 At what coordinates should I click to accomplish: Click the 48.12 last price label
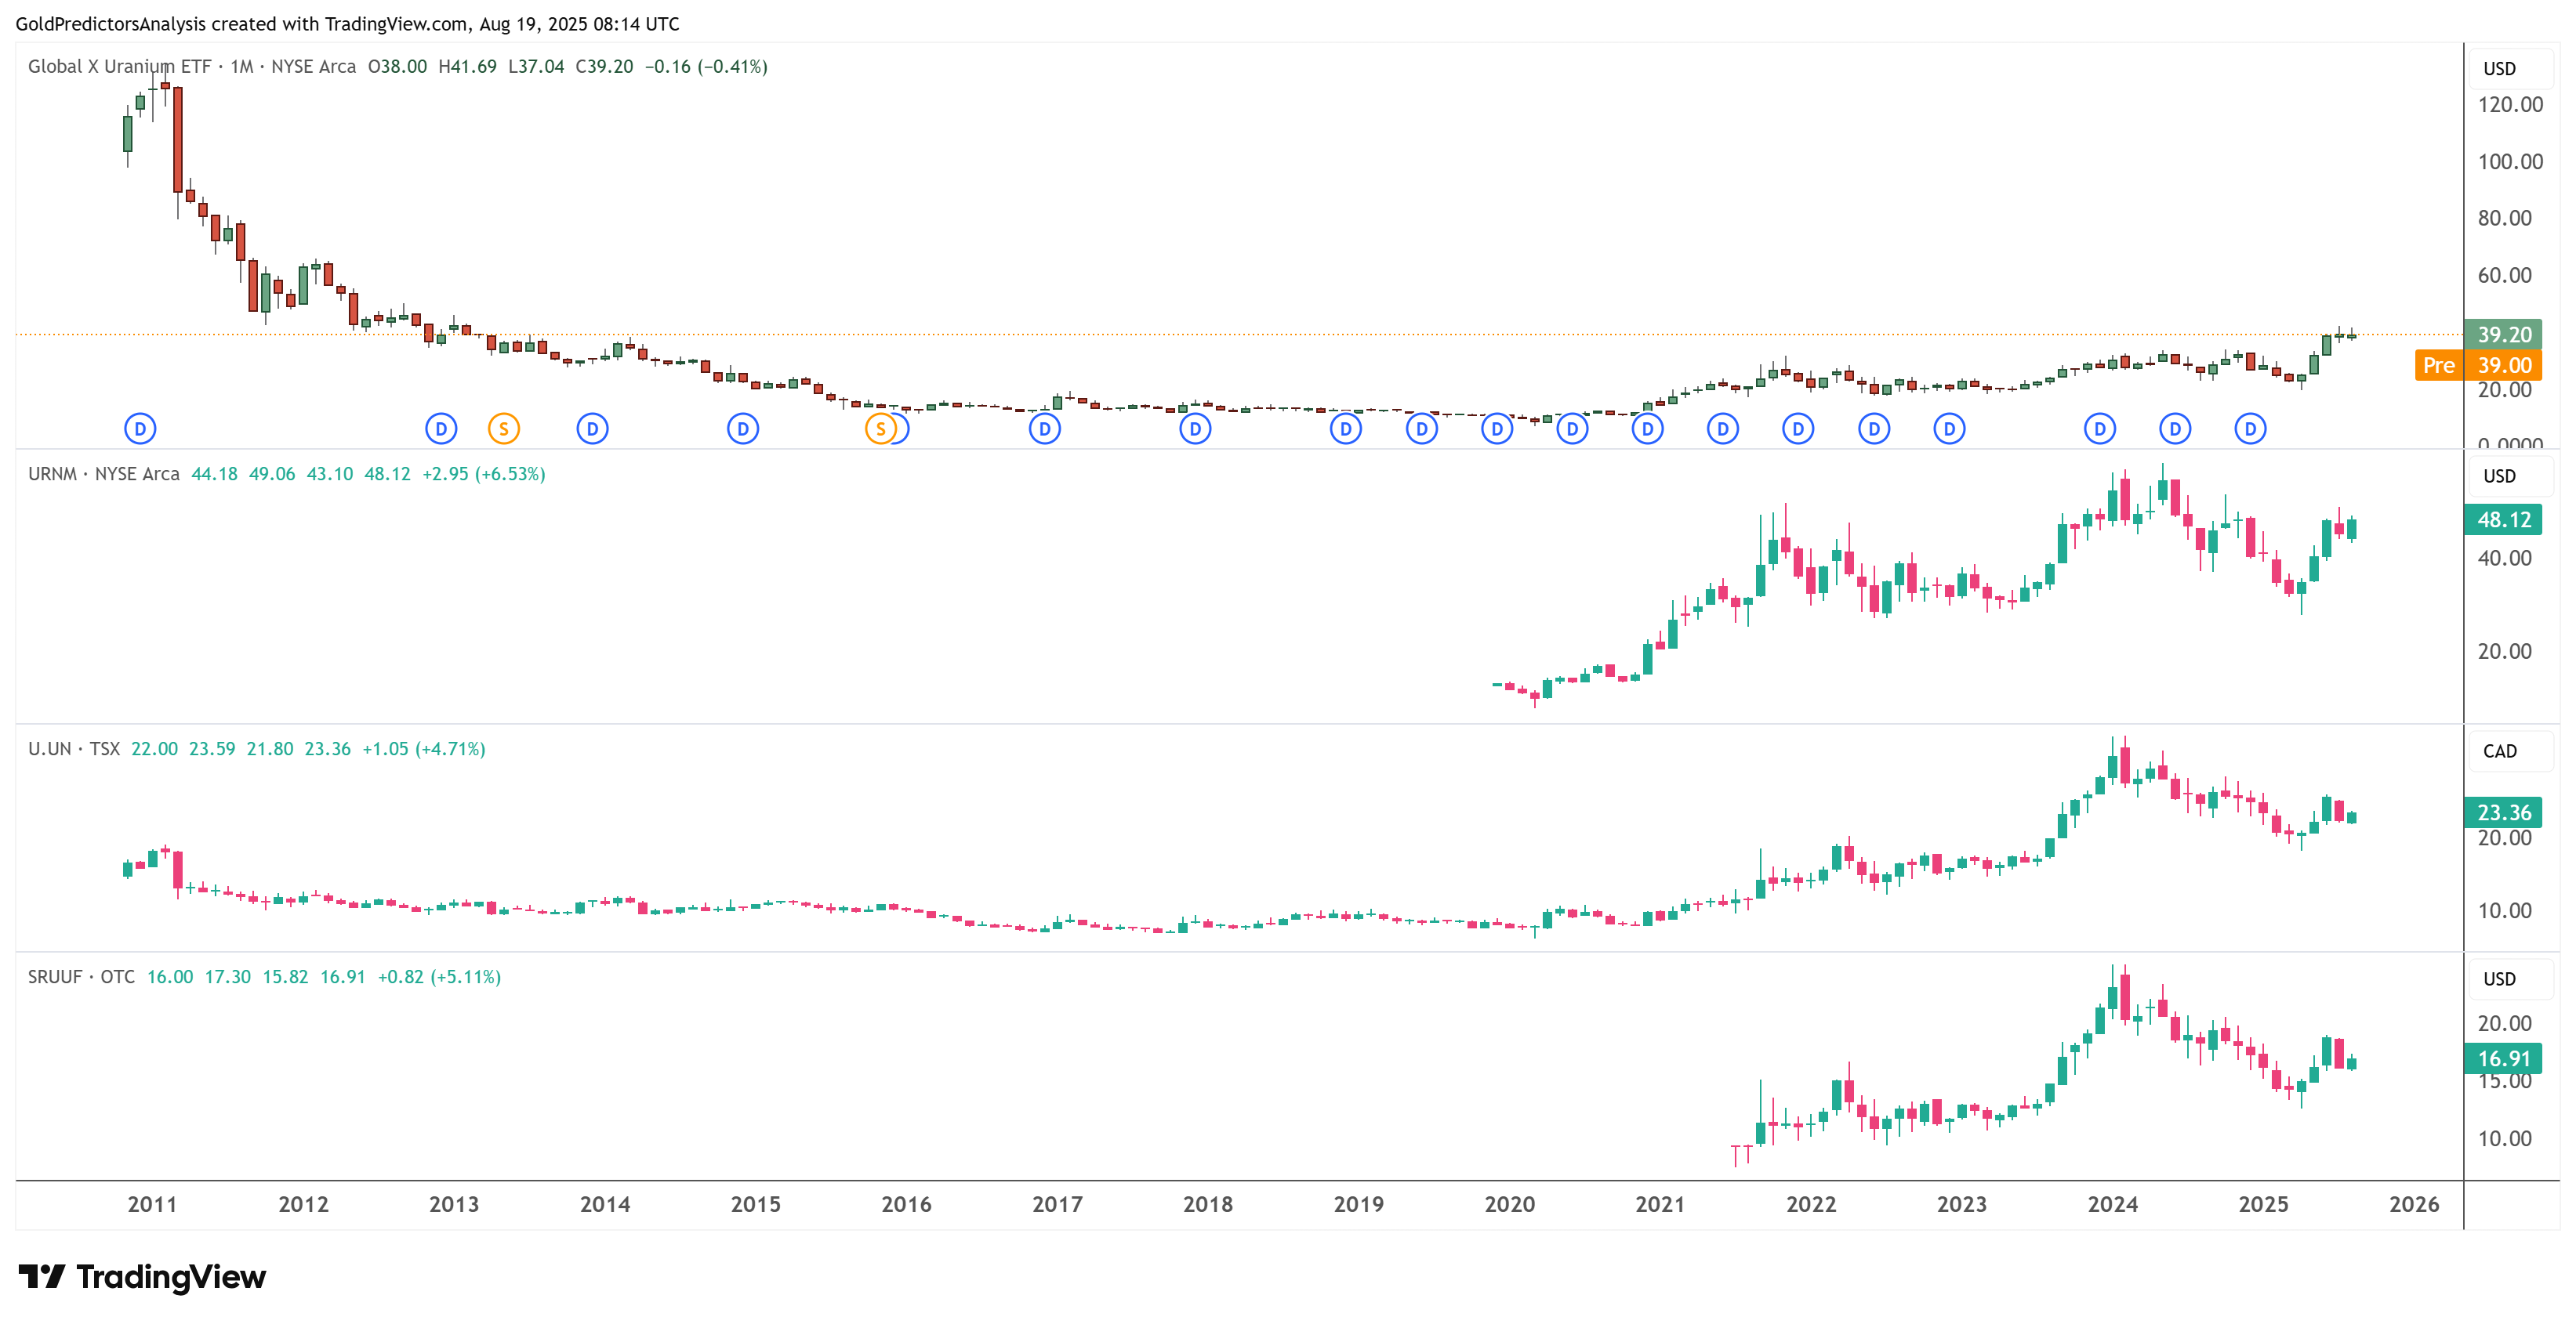tap(2503, 519)
